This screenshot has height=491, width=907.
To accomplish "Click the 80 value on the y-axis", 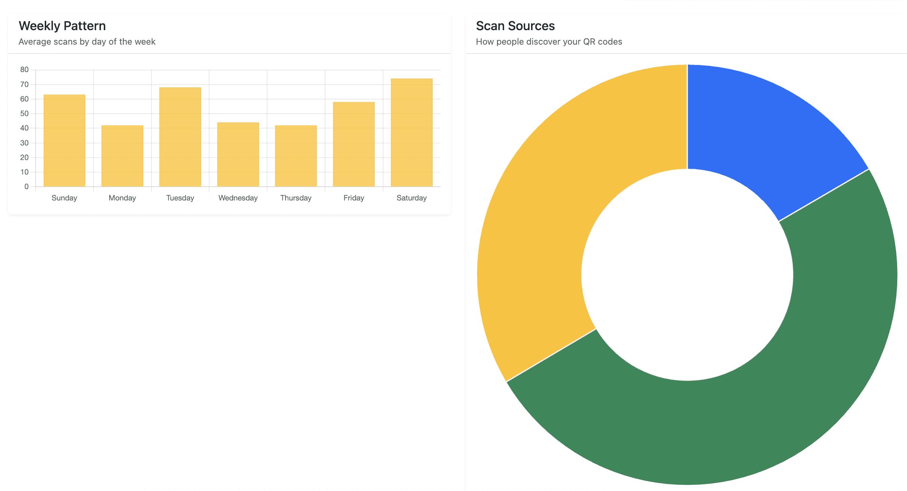I will pyautogui.click(x=24, y=69).
